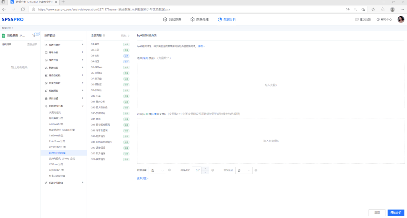Click the green spreadsheet file icon

click(4, 35)
